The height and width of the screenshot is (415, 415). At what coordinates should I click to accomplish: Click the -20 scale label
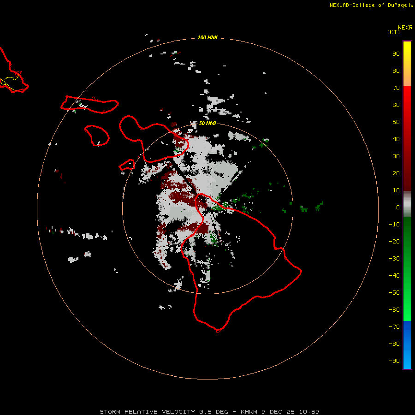click(x=394, y=242)
